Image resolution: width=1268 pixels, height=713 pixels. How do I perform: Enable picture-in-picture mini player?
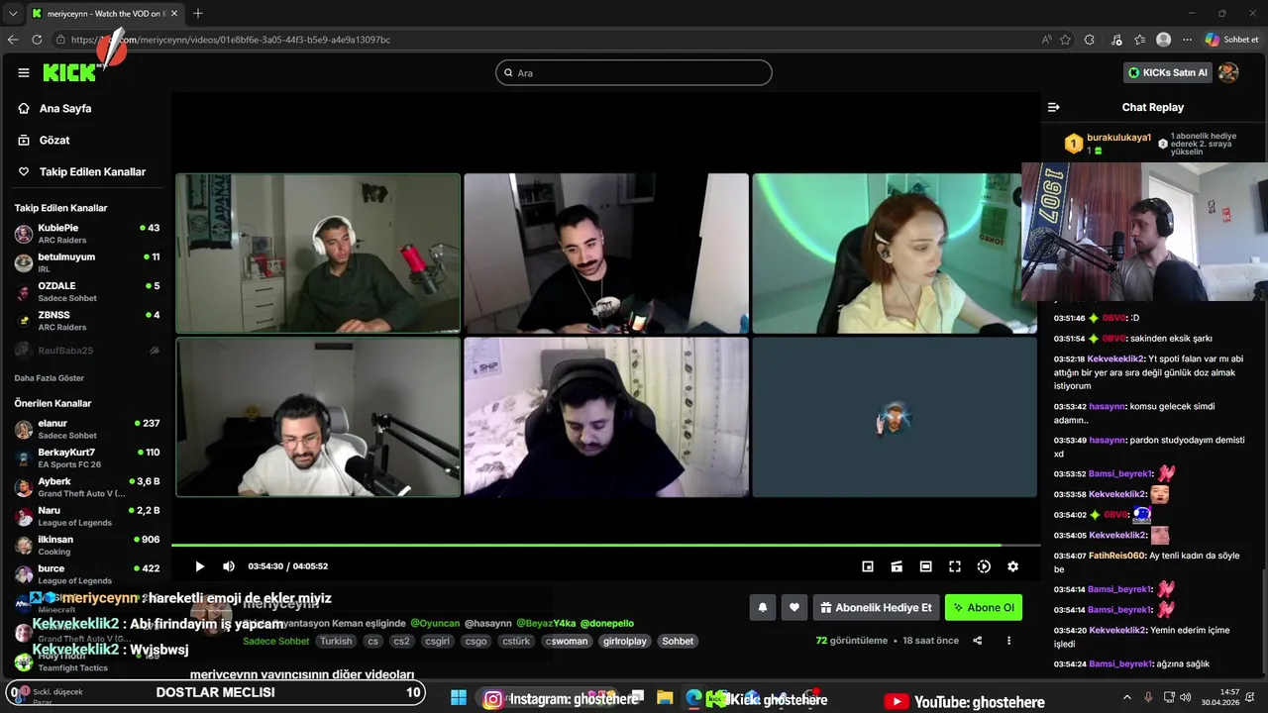tap(868, 566)
